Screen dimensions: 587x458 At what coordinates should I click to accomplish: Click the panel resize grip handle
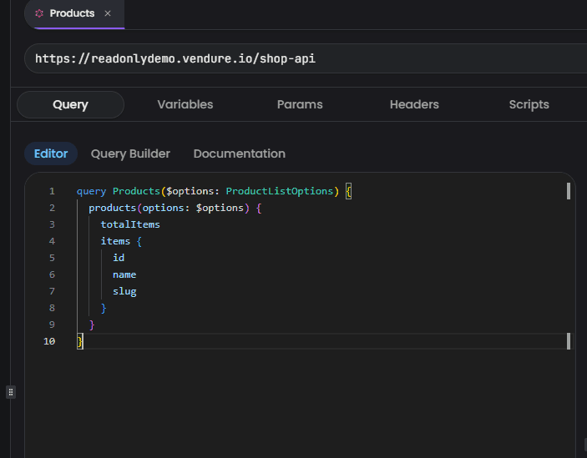tap(11, 392)
